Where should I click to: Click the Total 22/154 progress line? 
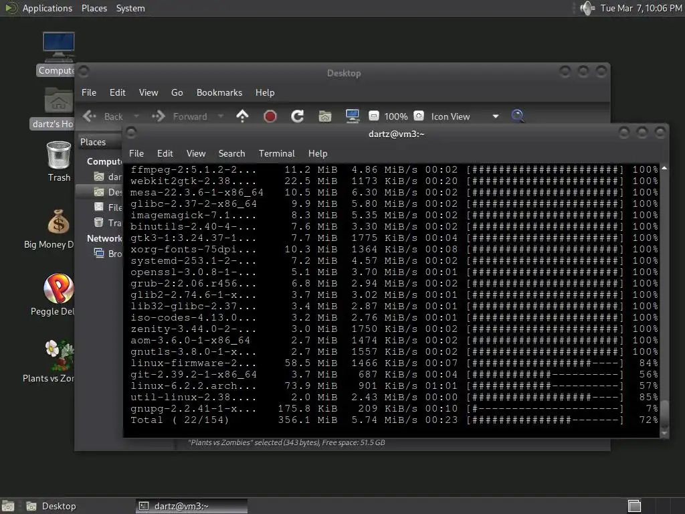coord(394,420)
